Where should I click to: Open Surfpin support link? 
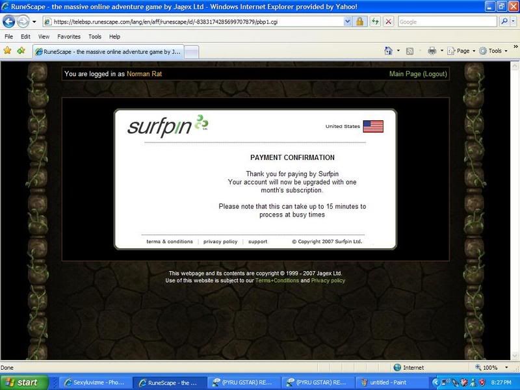pos(257,242)
